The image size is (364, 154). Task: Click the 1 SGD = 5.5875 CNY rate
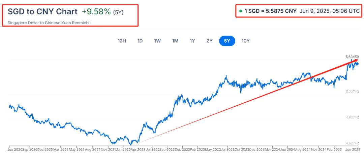[x=271, y=11]
